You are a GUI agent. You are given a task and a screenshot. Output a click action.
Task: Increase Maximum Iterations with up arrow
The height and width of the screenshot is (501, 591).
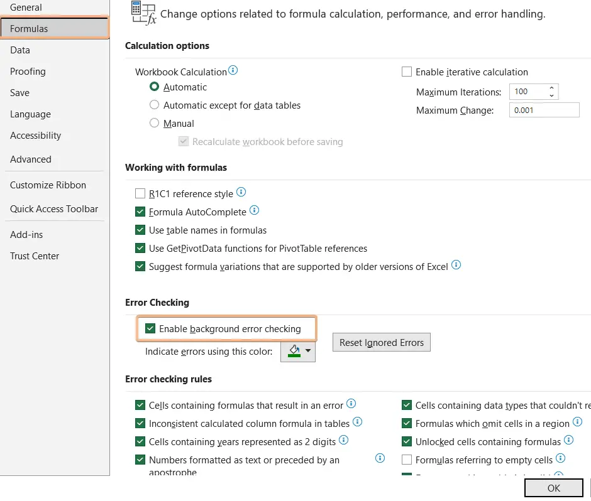click(551, 89)
